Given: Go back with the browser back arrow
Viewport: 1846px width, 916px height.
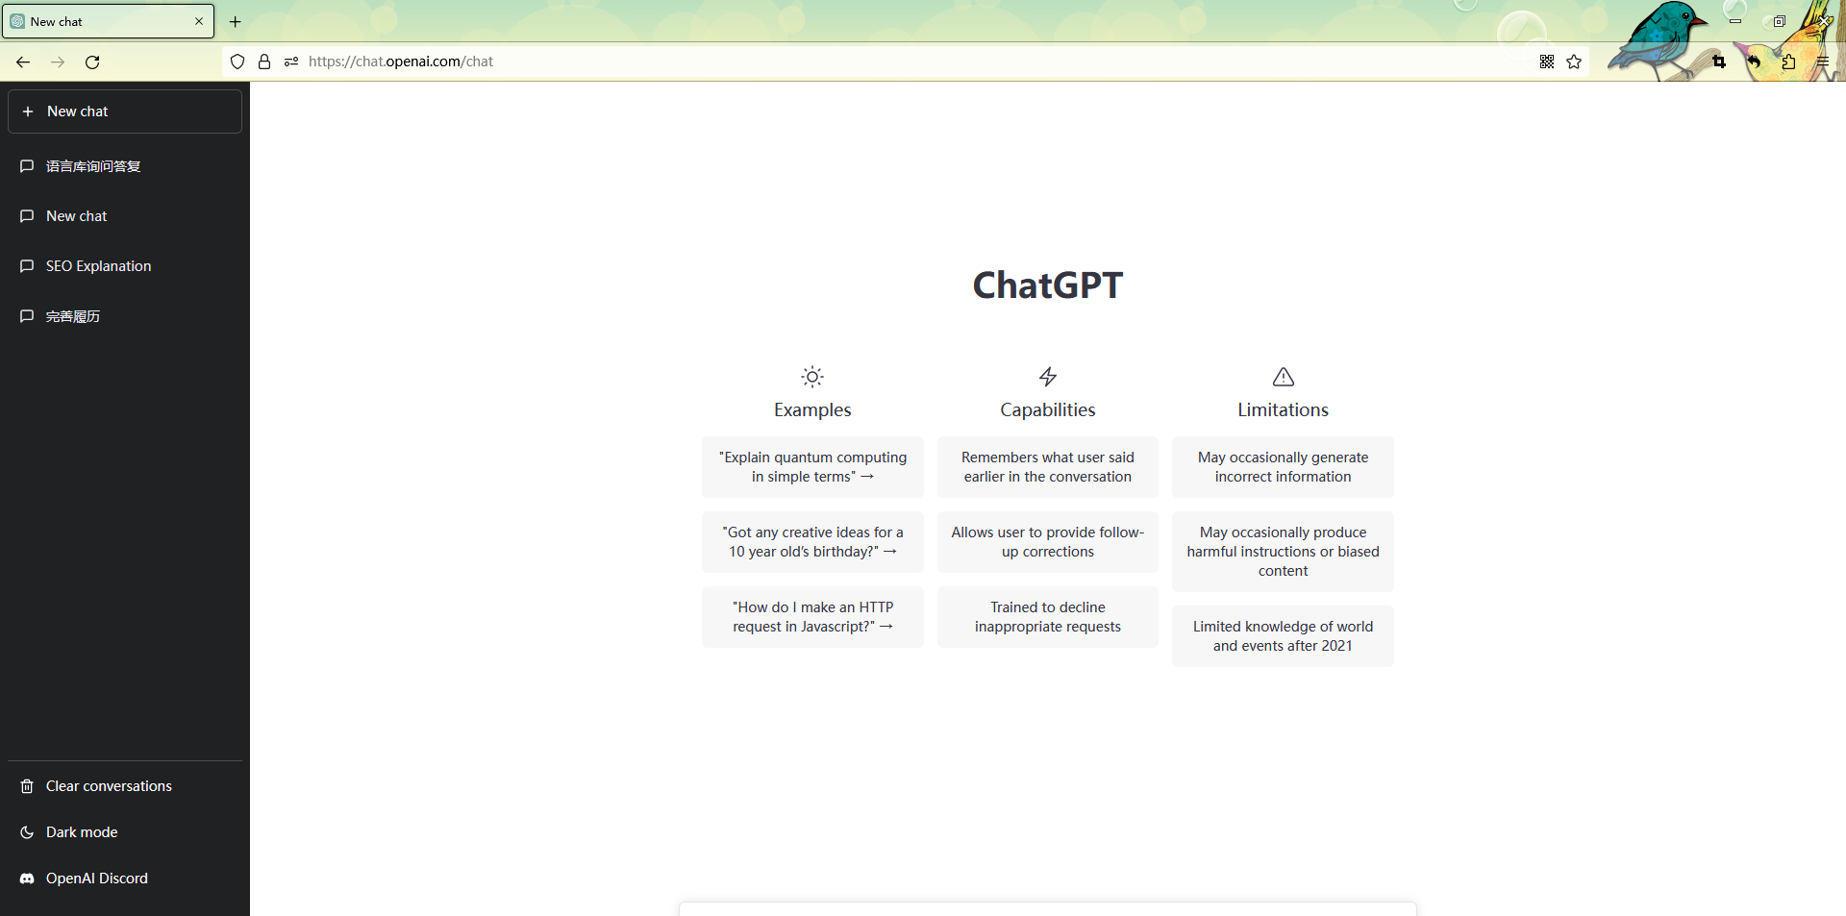Looking at the screenshot, I should 23,62.
